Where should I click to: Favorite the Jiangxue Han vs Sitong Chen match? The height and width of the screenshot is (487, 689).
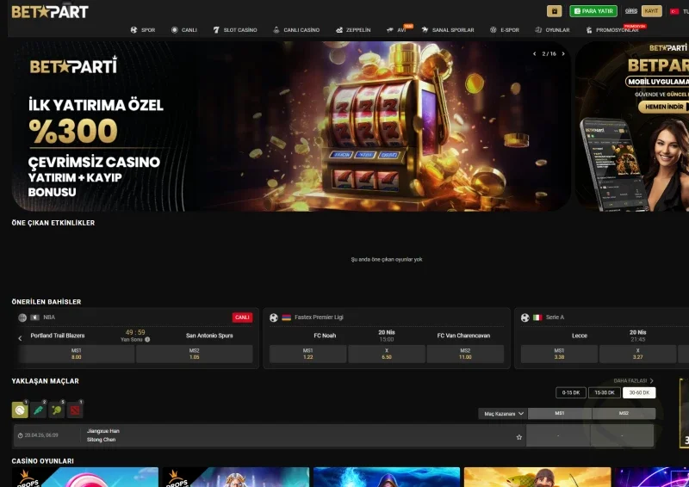[x=519, y=437]
